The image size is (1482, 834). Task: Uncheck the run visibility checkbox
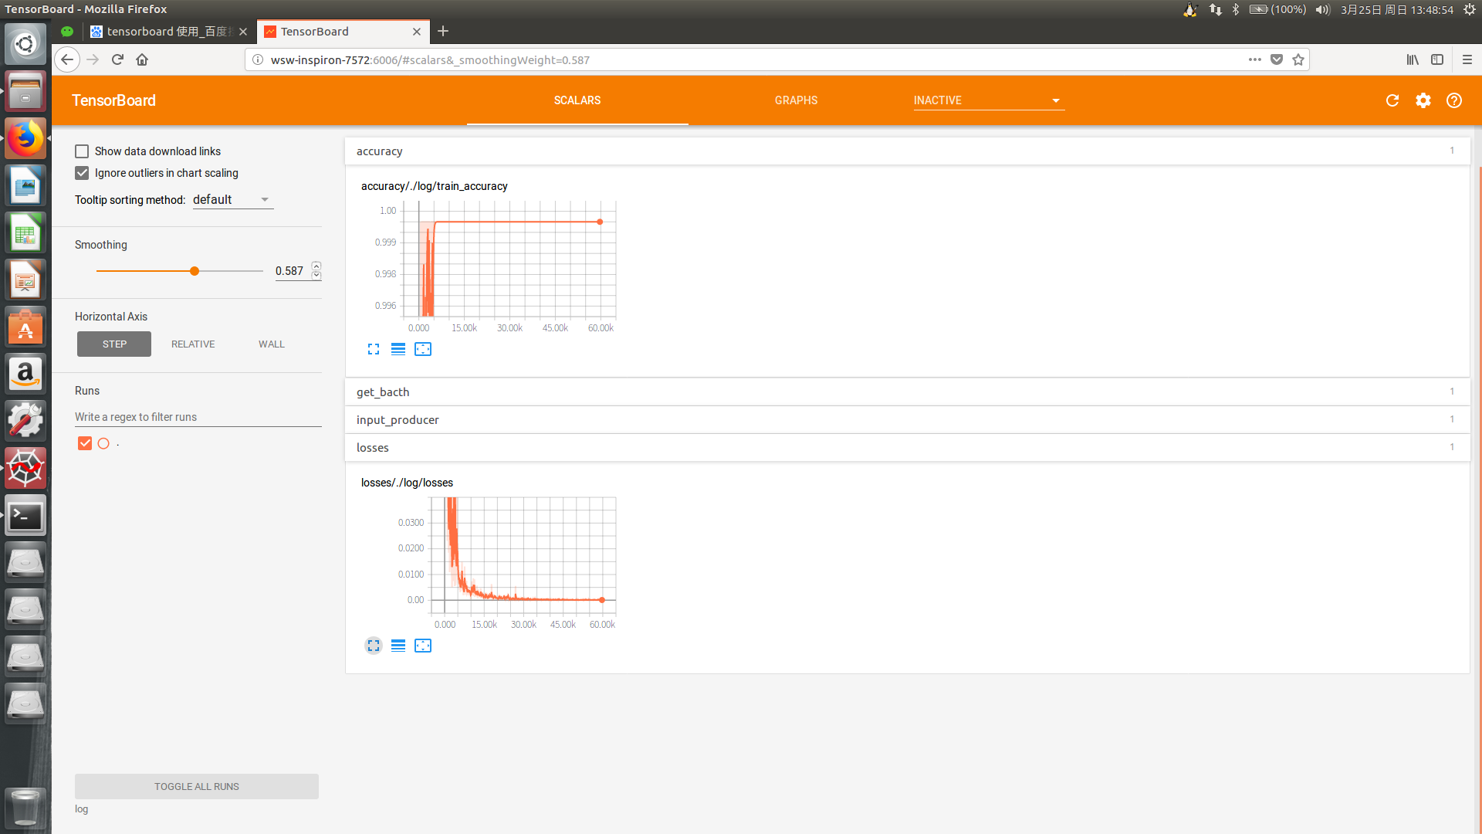(x=85, y=443)
